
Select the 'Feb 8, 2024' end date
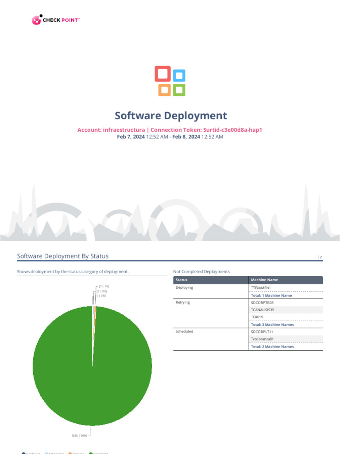click(x=186, y=137)
